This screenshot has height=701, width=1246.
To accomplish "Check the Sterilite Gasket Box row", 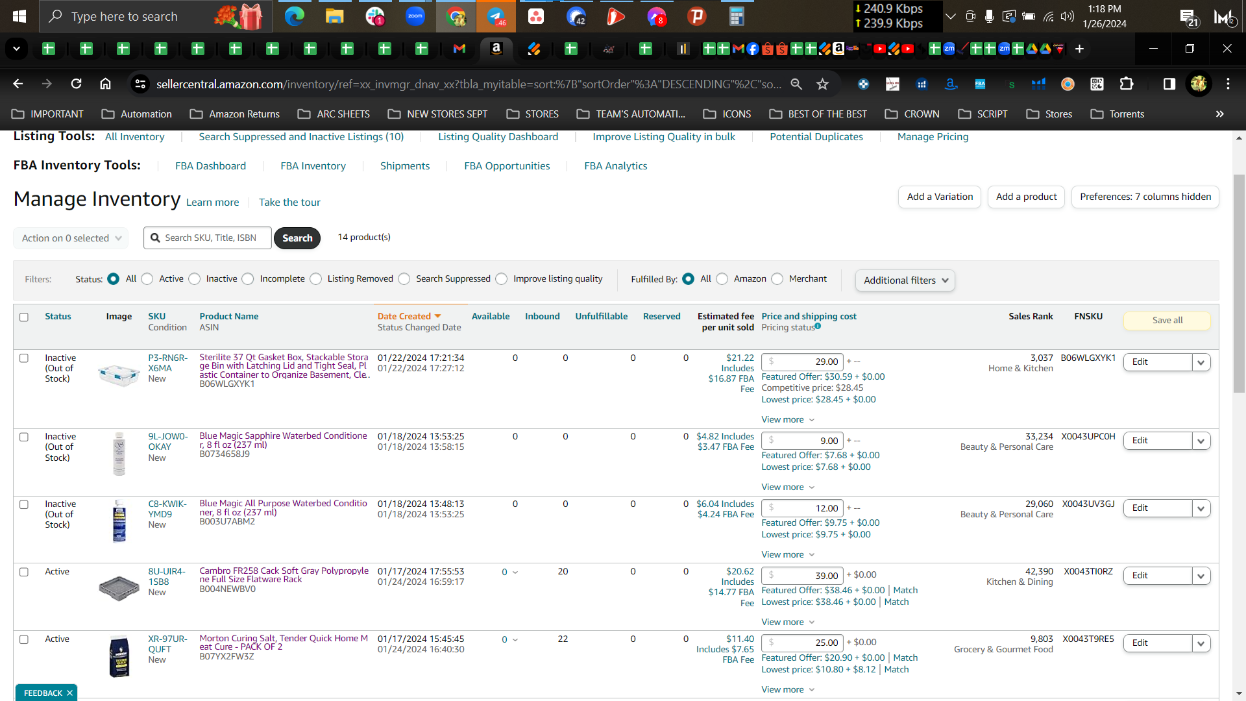I will click(x=24, y=358).
